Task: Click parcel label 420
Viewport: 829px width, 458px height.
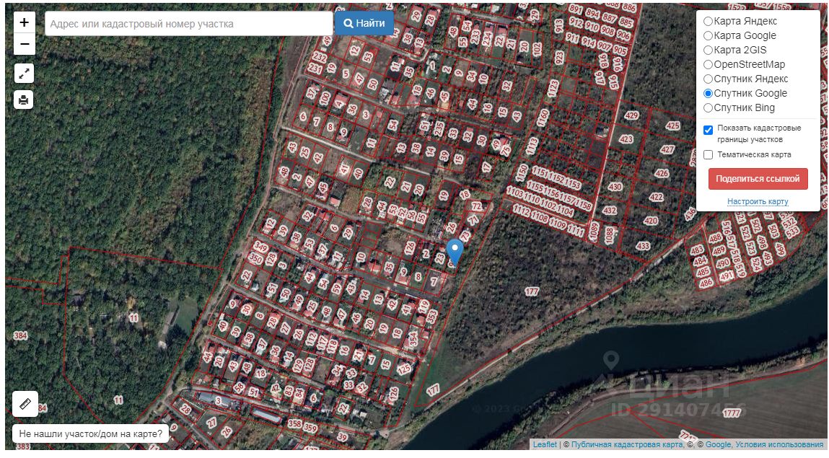Action: point(650,221)
